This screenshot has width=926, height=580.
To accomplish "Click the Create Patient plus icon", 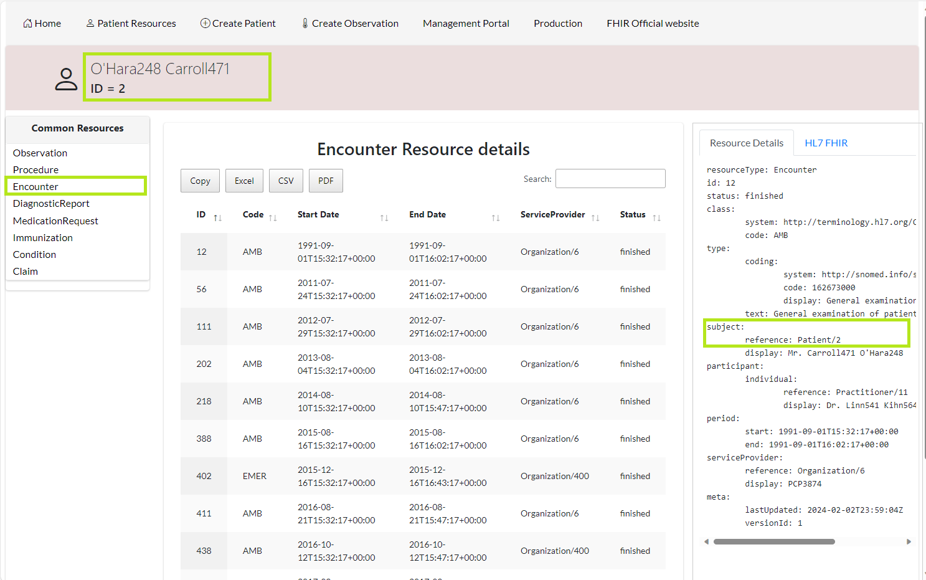I will coord(205,23).
